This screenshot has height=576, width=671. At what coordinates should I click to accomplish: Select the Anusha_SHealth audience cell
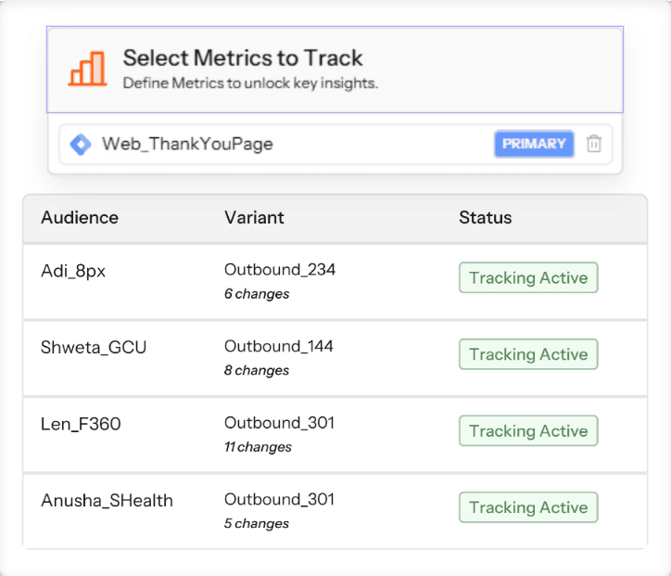pyautogui.click(x=107, y=501)
